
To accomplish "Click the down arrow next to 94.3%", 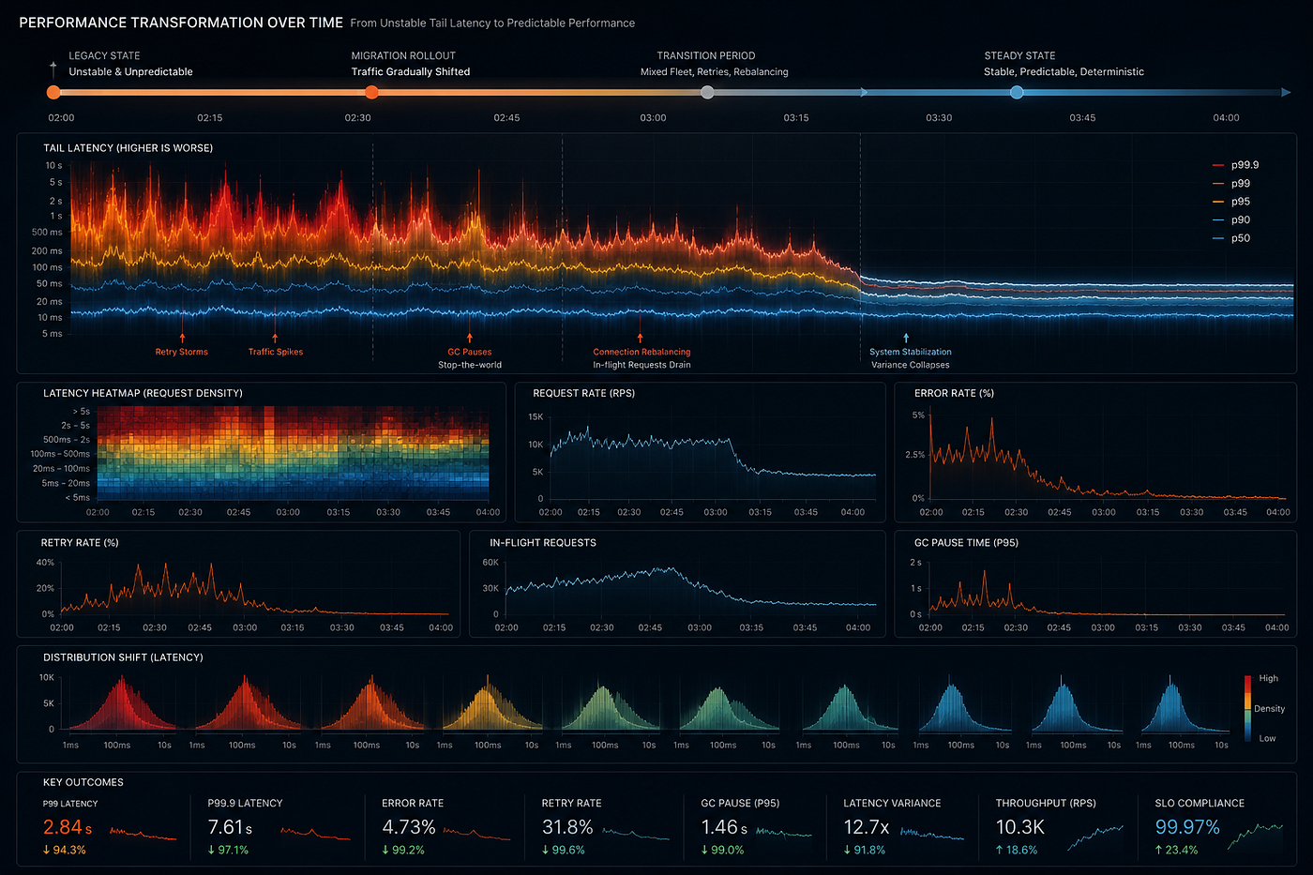I will [x=47, y=850].
